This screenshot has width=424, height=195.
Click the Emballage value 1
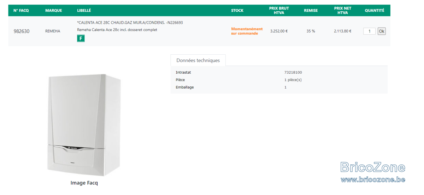click(285, 87)
